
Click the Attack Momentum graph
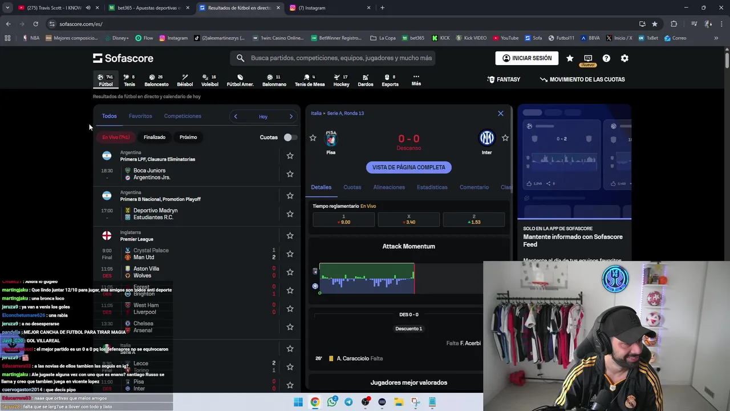(367, 279)
